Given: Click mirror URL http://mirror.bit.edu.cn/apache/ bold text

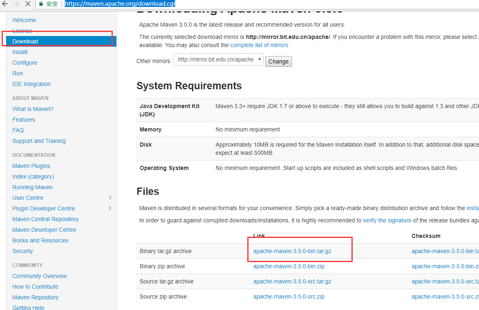Looking at the screenshot, I should pos(288,37).
